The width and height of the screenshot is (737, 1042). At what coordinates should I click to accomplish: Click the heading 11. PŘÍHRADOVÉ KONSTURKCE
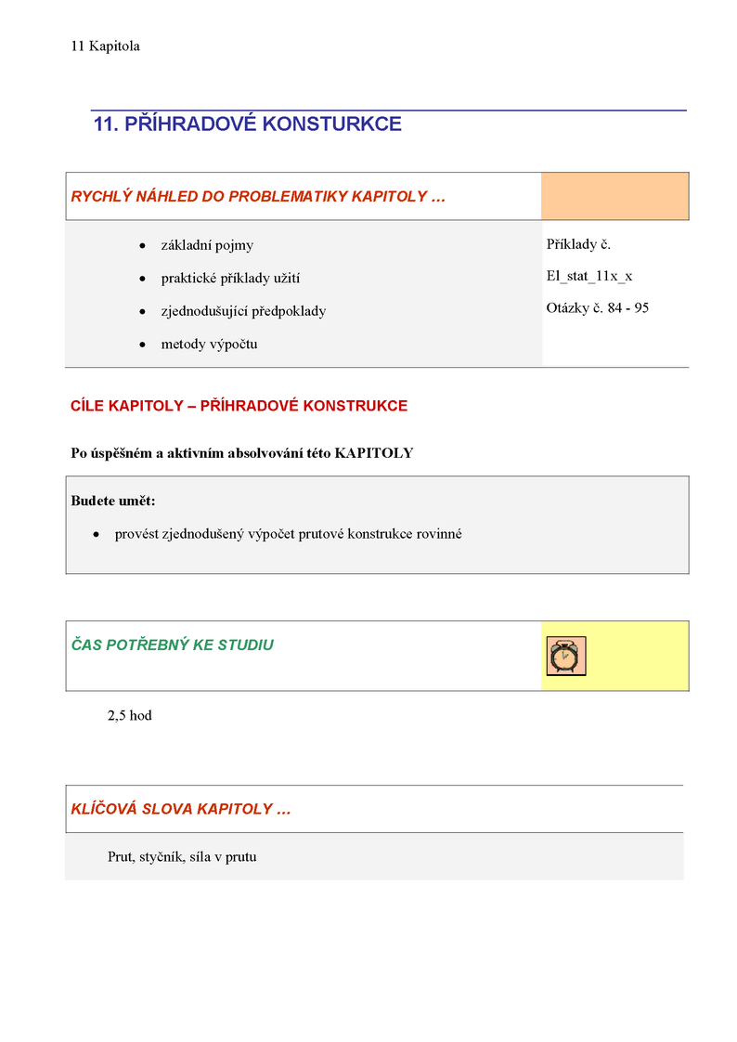click(248, 124)
